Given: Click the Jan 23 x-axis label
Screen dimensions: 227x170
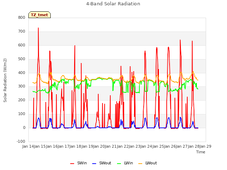Looking at the screenshot, I should (x=134, y=146).
